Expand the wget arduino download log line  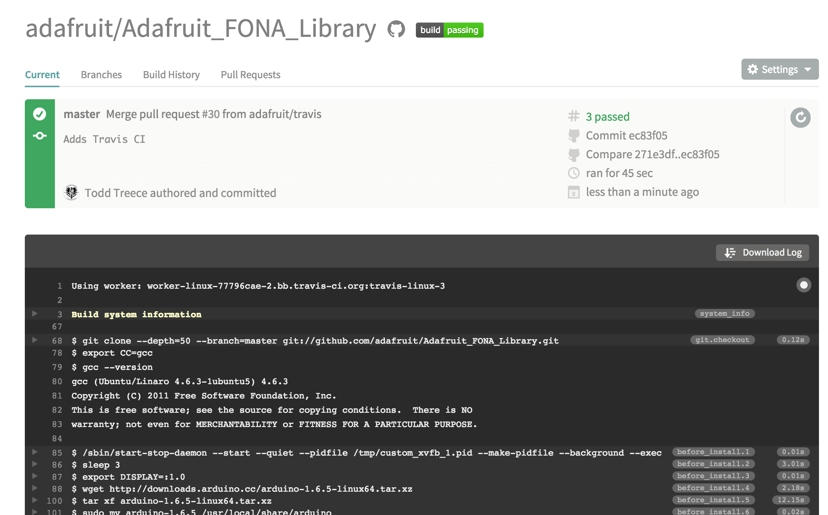coord(35,488)
